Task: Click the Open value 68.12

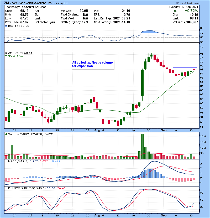Action: click(x=24, y=11)
